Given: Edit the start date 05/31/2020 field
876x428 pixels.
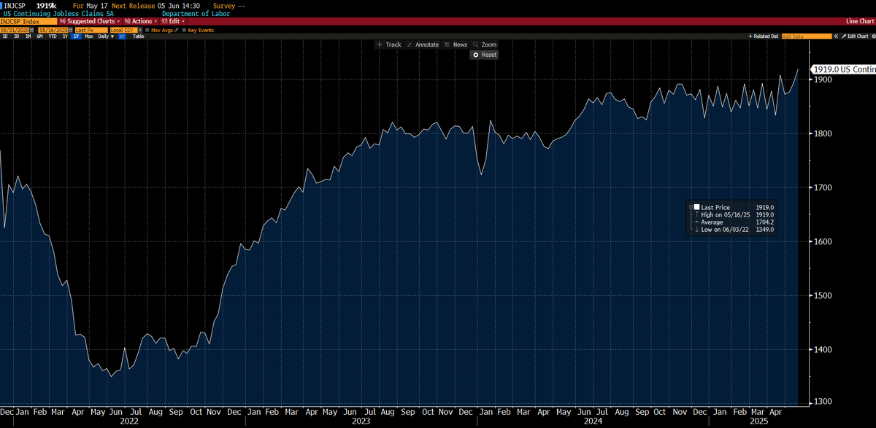Looking at the screenshot, I should [x=15, y=30].
